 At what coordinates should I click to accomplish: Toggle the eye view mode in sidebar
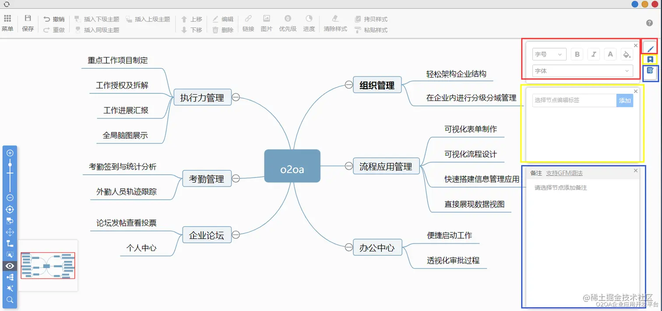pos(10,266)
